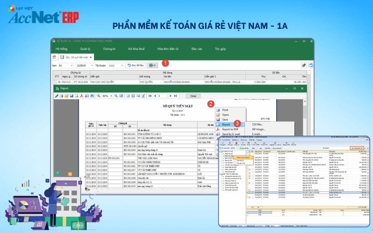
Task: Choose Print in the context menu
Action: click(230, 110)
